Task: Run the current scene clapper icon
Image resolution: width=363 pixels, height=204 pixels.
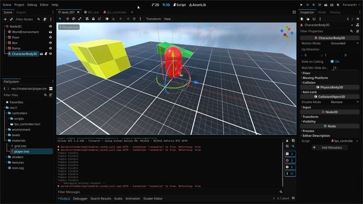Action: pyautogui.click(x=326, y=5)
